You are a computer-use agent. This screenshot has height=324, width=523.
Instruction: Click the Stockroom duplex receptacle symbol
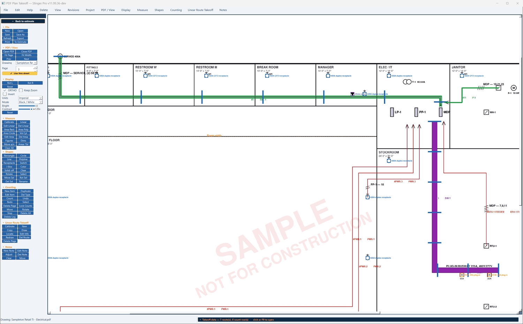click(389, 160)
